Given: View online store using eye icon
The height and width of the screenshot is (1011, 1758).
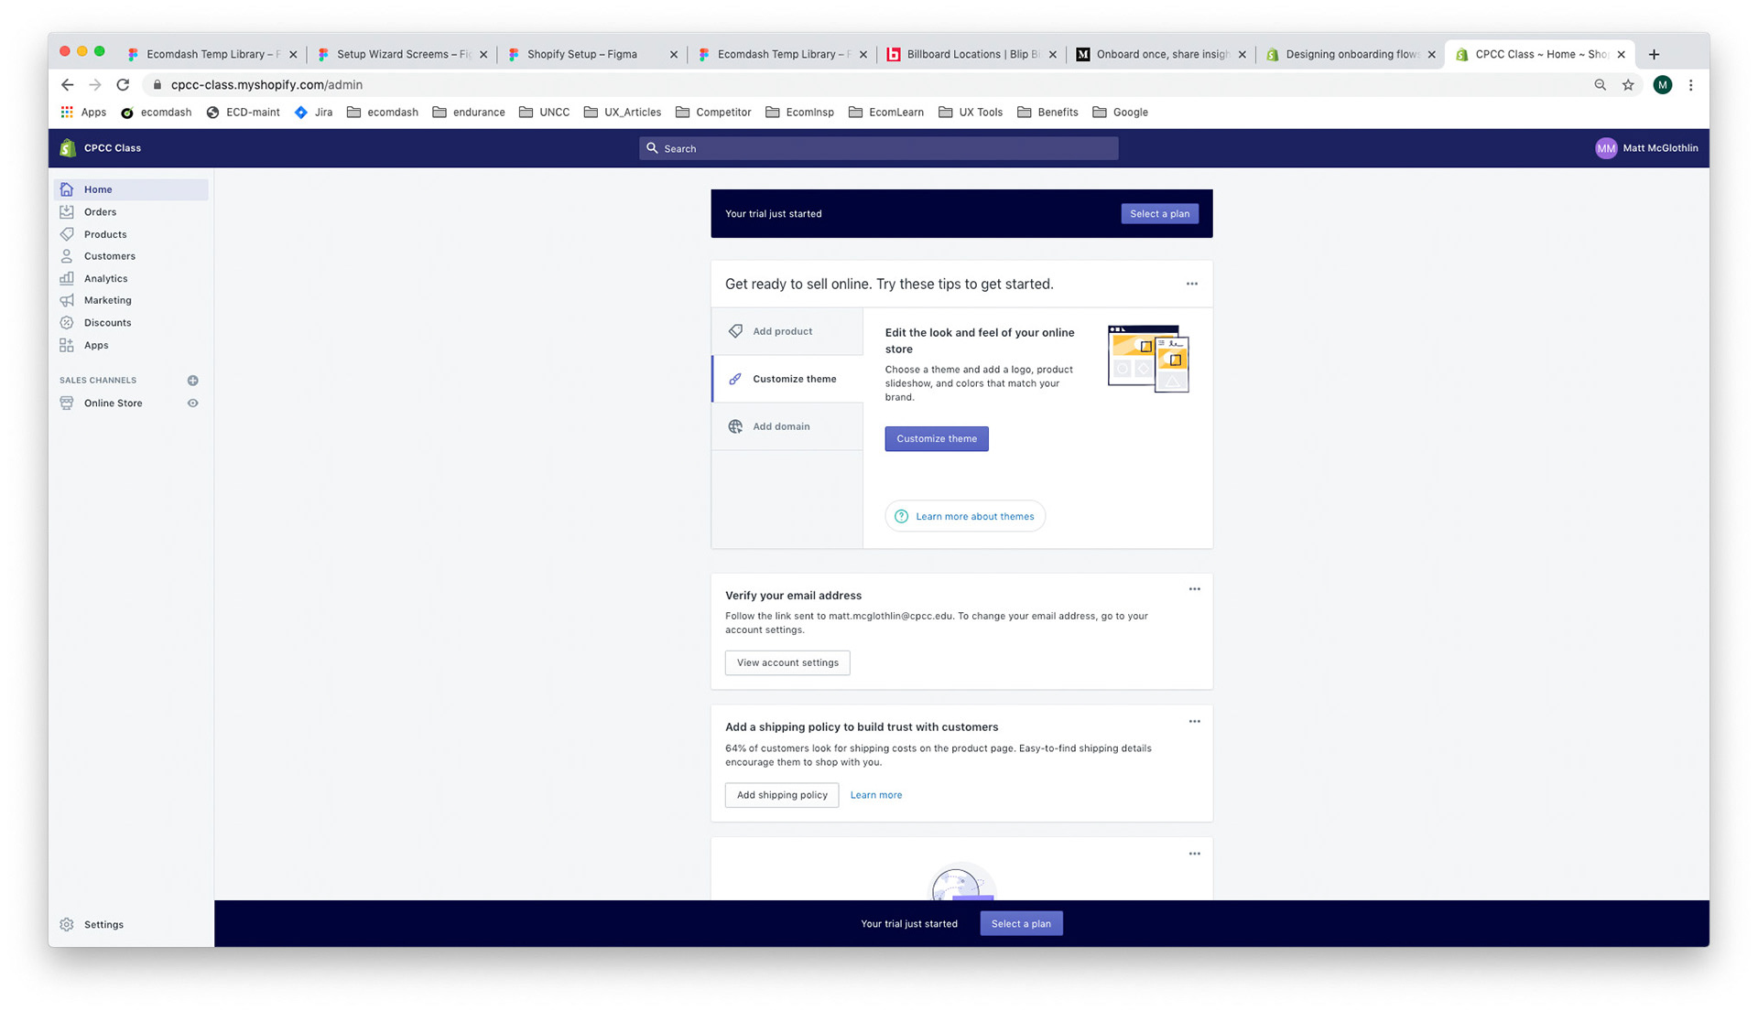Looking at the screenshot, I should (192, 403).
